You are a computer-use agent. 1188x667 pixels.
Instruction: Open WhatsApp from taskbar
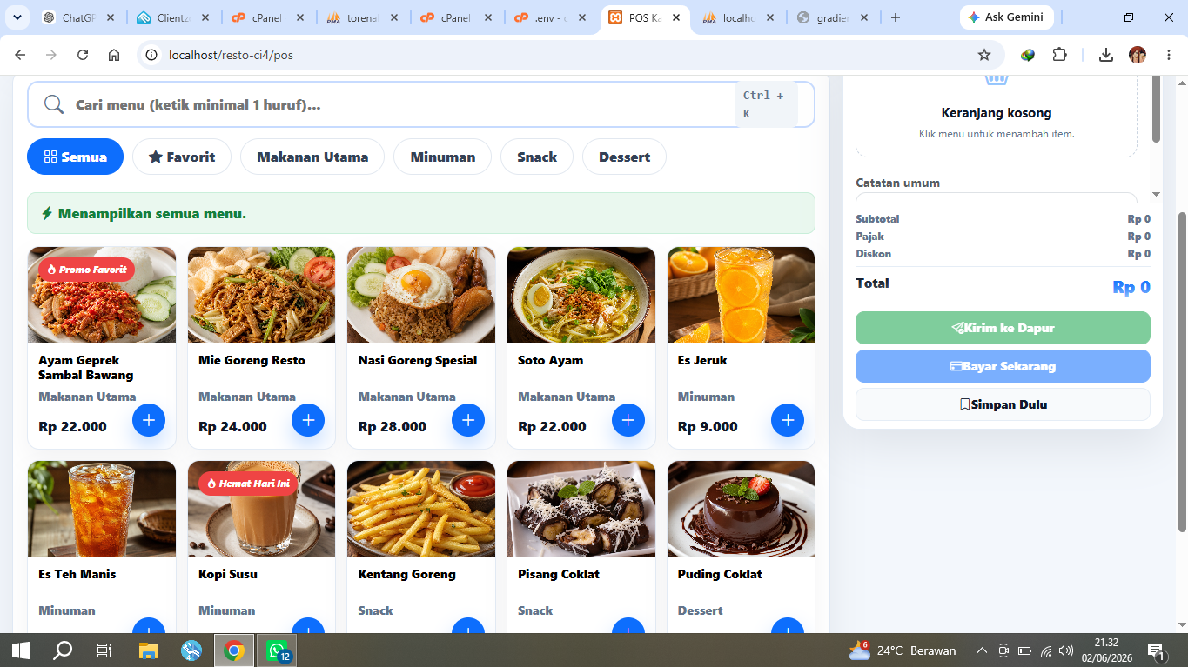point(278,650)
